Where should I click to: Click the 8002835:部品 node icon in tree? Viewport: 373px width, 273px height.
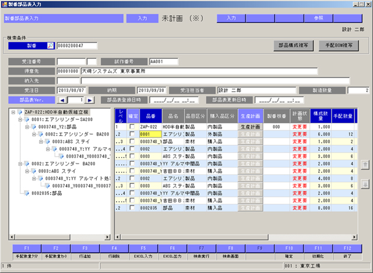point(27,193)
